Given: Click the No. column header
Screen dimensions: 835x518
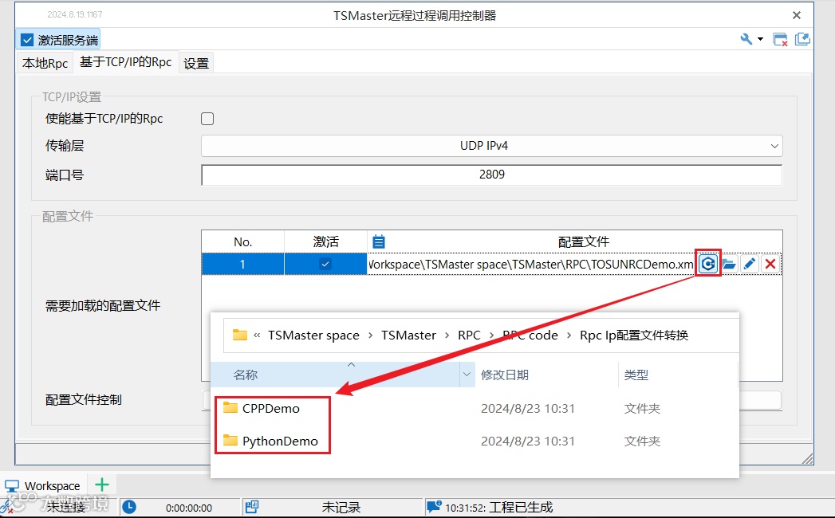Looking at the screenshot, I should point(242,241).
